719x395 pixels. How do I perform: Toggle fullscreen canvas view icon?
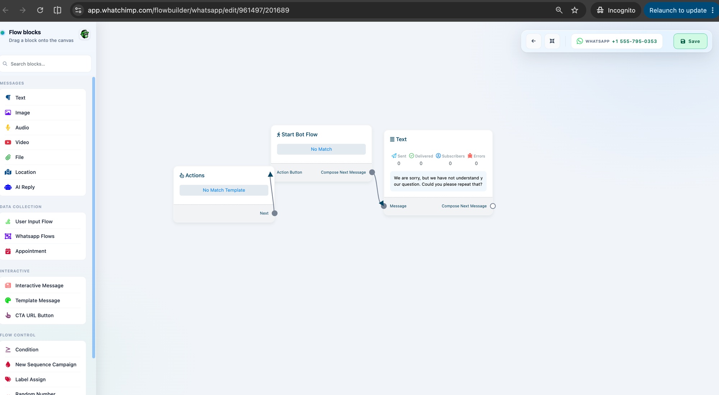tap(552, 41)
